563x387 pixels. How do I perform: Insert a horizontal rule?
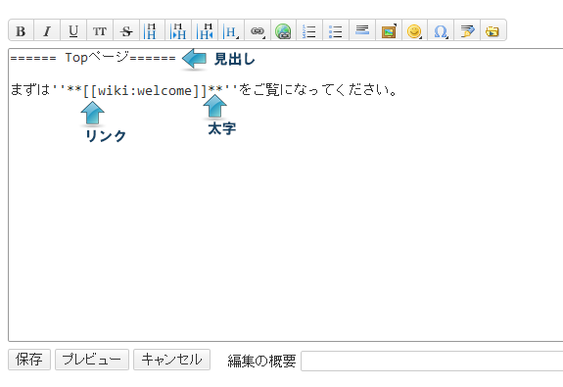click(x=362, y=31)
